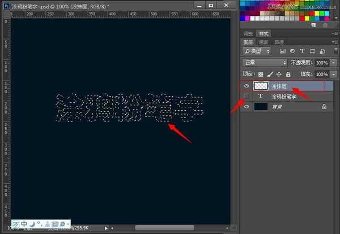The width and height of the screenshot is (340, 234).
Task: Pick the cyan swatch in Swatches panel
Action: (x=327, y=14)
